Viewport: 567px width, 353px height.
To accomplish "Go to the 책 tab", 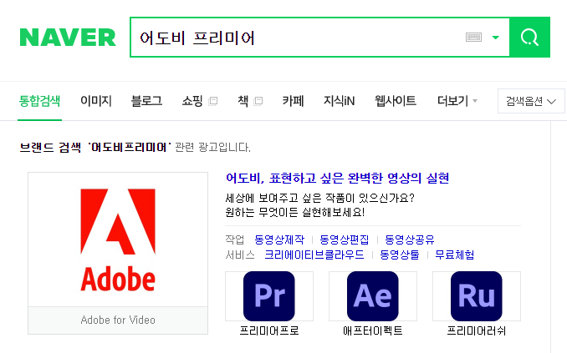I will [243, 101].
